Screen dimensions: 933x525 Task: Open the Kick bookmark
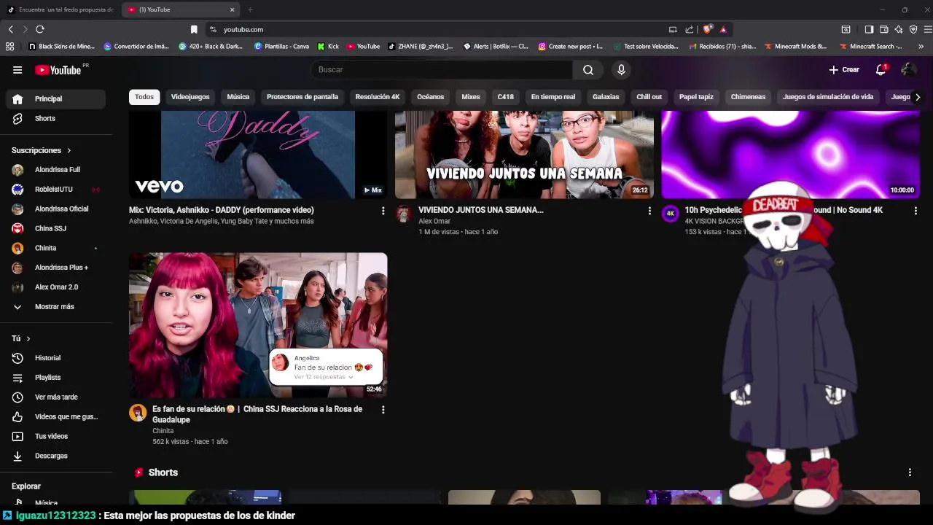(328, 46)
